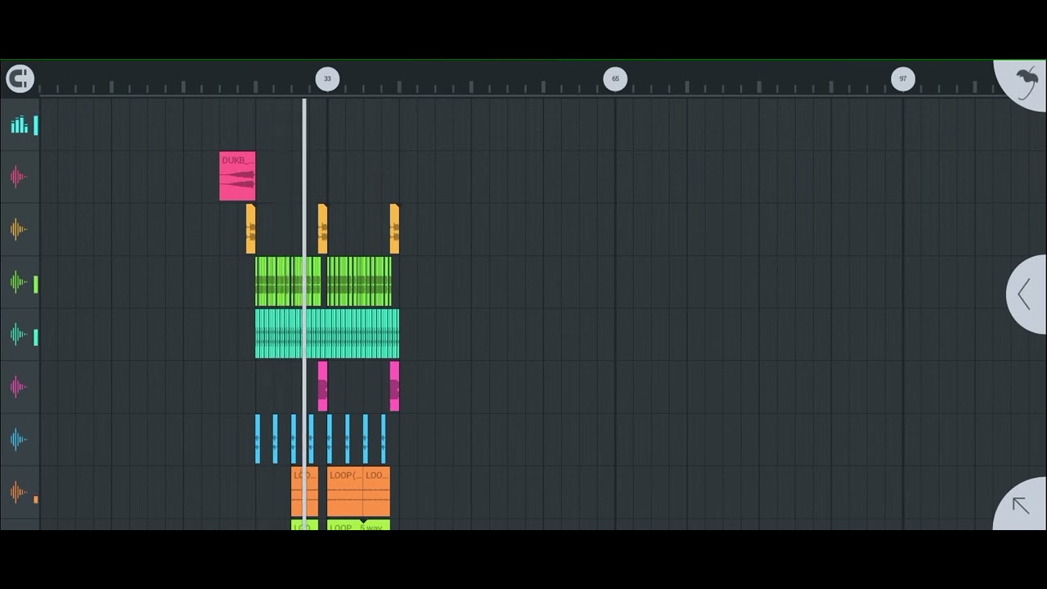1047x589 pixels.
Task: Jump to bar 97 marker on the ruler
Action: (903, 79)
